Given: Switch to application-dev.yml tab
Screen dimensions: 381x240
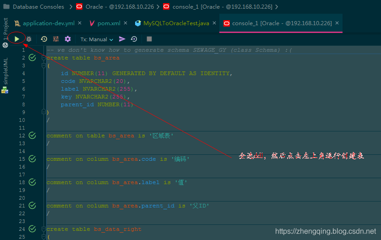Looking at the screenshot, I should [49, 23].
